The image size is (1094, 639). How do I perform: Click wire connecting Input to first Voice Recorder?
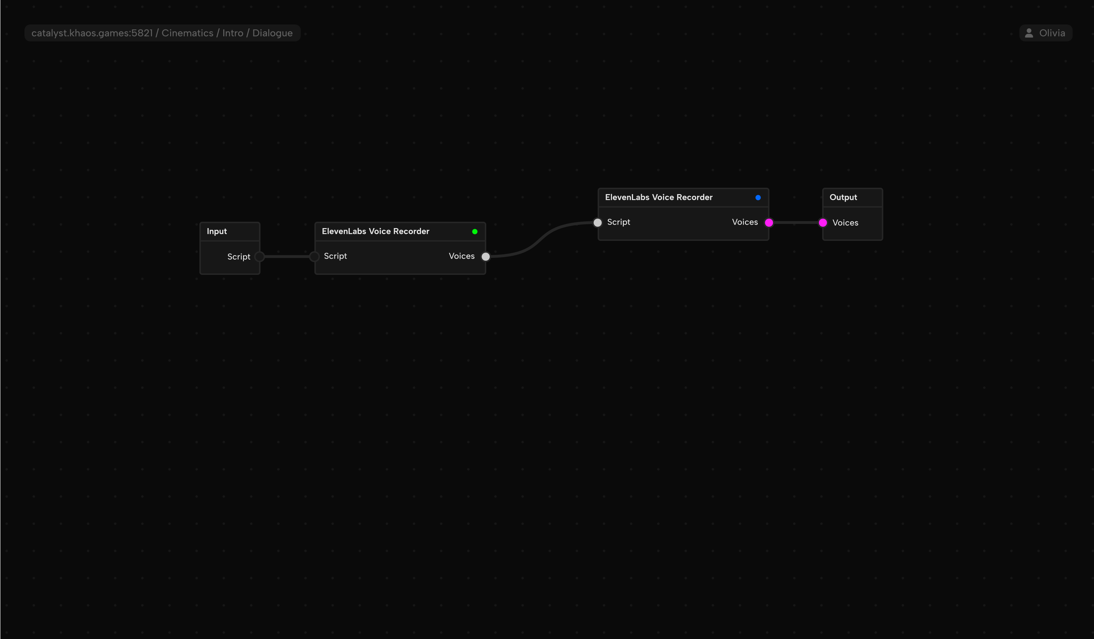[286, 256]
